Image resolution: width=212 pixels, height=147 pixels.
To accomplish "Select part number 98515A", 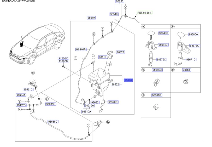I will [89, 105].
